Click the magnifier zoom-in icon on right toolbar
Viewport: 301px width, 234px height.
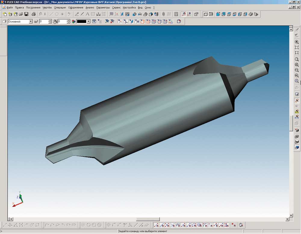click(x=297, y=42)
